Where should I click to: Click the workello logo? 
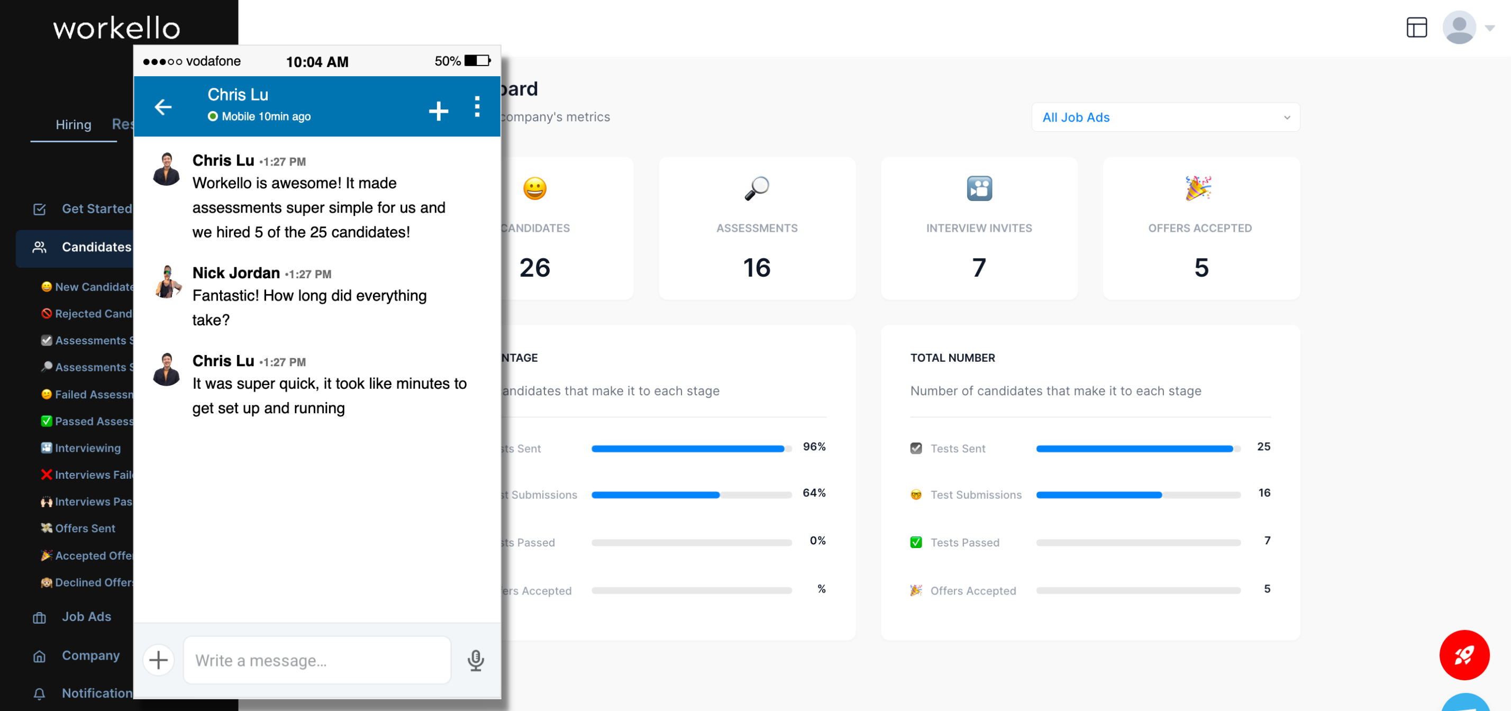117,28
